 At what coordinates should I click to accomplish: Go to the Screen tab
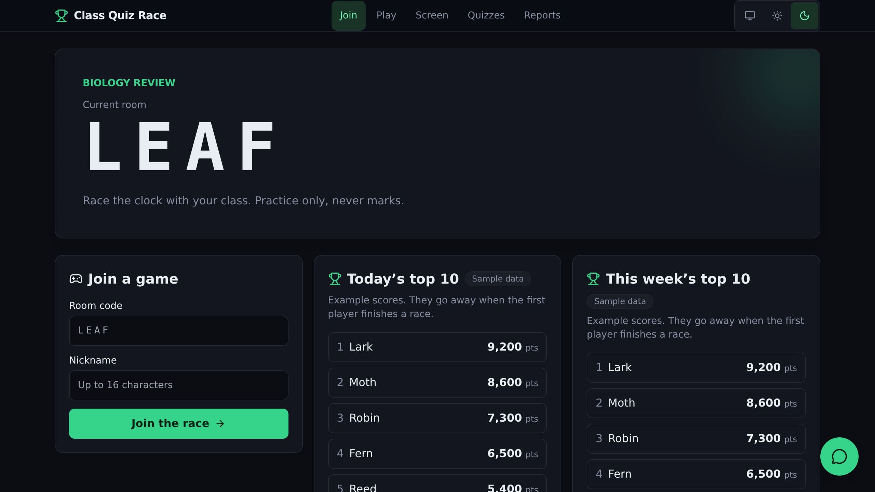(432, 15)
